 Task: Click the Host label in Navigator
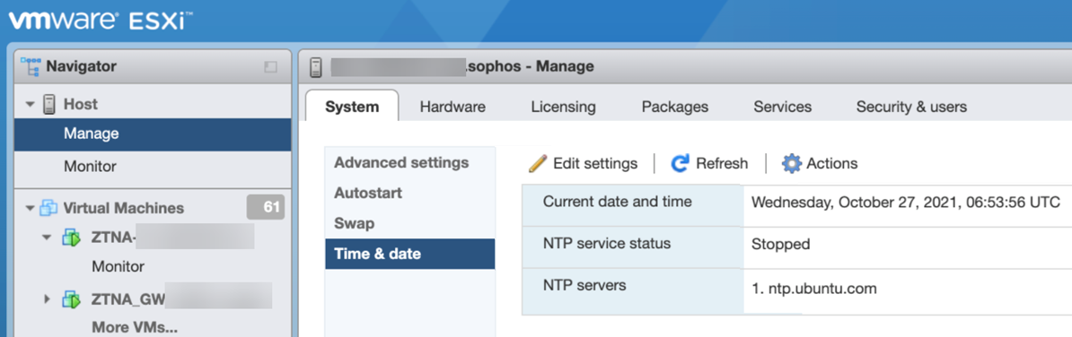pyautogui.click(x=81, y=104)
